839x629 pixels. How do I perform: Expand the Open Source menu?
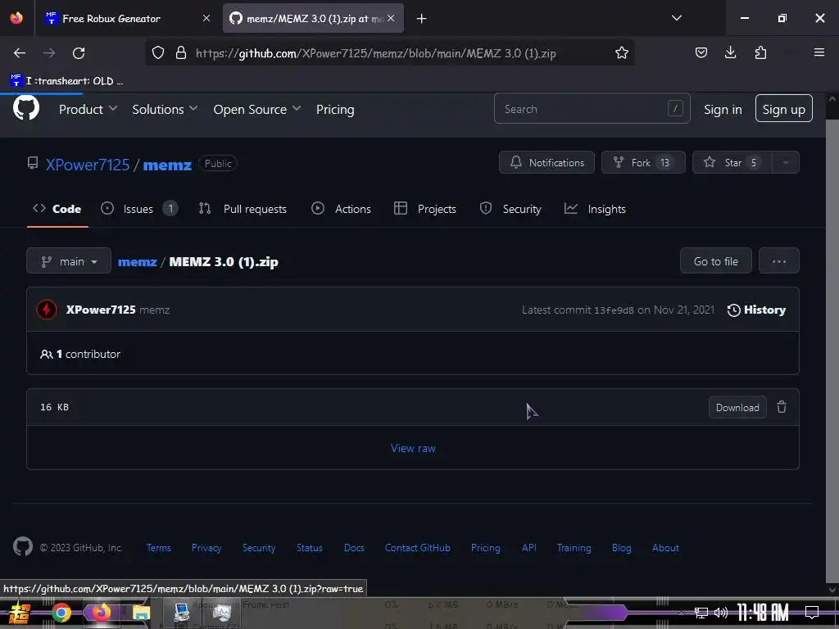pyautogui.click(x=256, y=109)
